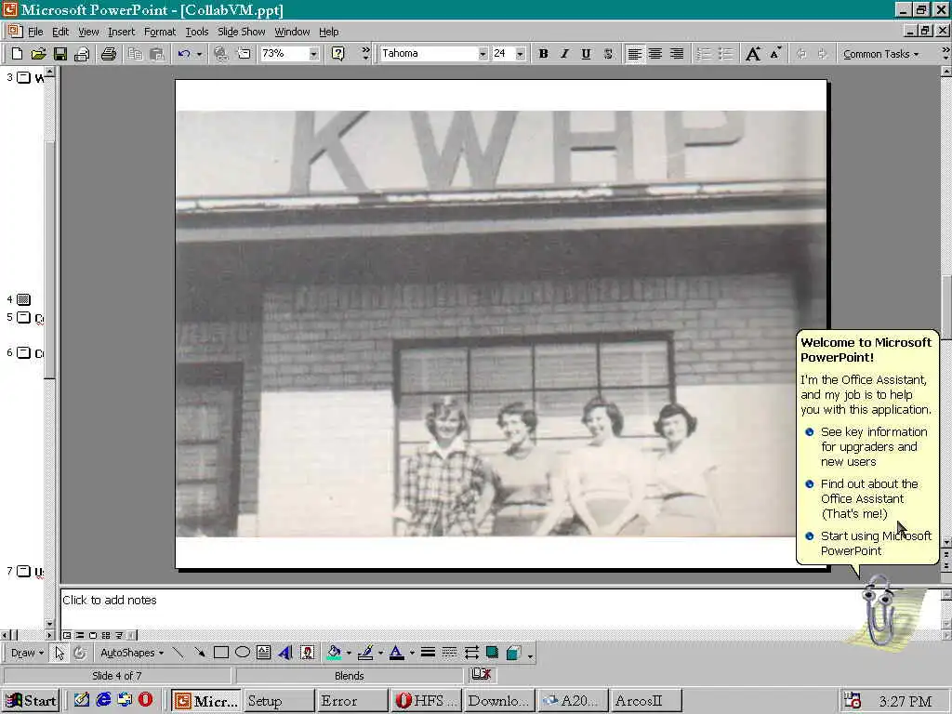Open the Dash Style options
This screenshot has height=714, width=952.
pos(449,653)
